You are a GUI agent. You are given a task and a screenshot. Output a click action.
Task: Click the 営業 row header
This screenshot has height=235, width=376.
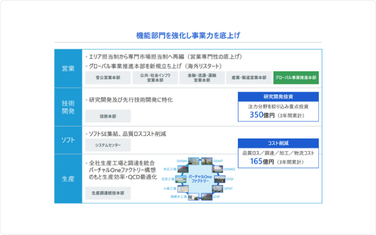pyautogui.click(x=68, y=69)
